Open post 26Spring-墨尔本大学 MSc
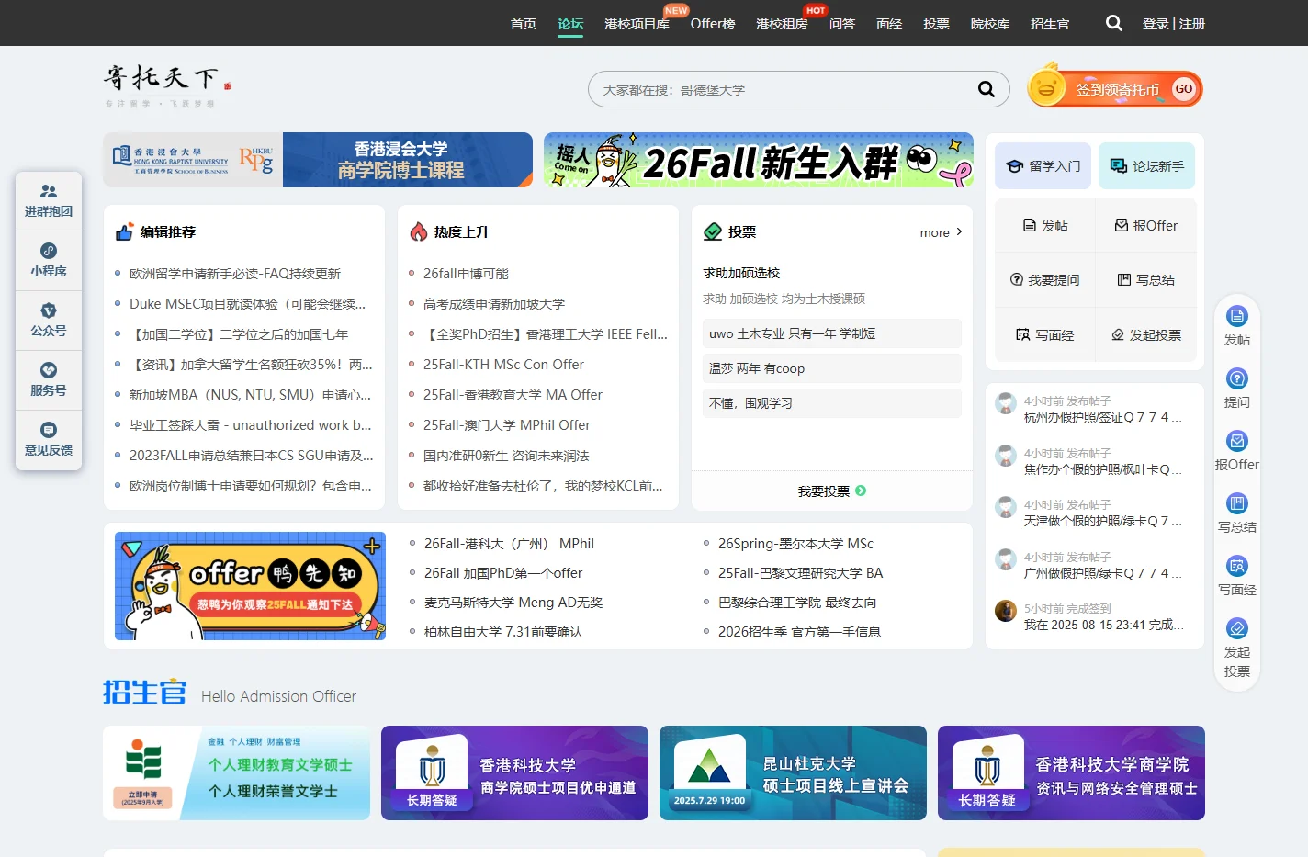The height and width of the screenshot is (857, 1308). [795, 544]
